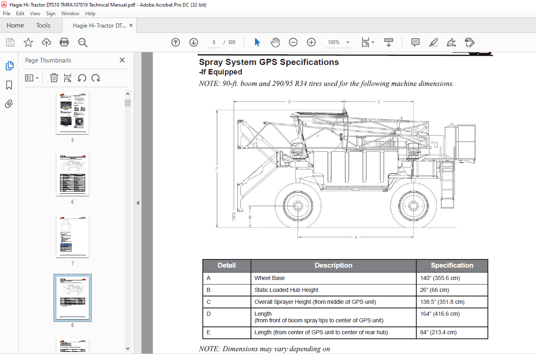Go to the previous page with up arrow
Image resolution: width=536 pixels, height=354 pixels.
176,42
